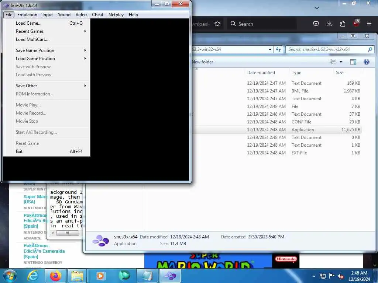This screenshot has height=283, width=378.
Task: Sort by Date modified column header
Action: click(267, 73)
